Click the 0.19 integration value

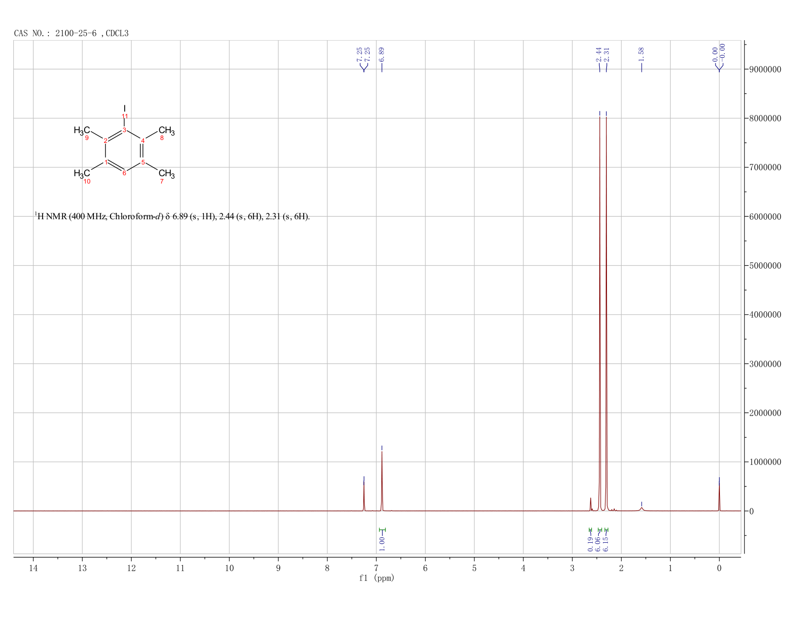tap(590, 544)
